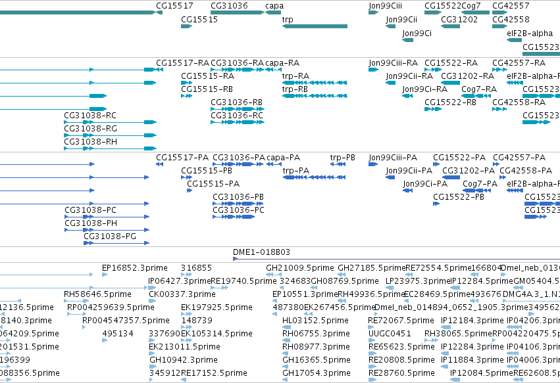
Task: Open transcript CG31038-RC
Action: [90, 116]
